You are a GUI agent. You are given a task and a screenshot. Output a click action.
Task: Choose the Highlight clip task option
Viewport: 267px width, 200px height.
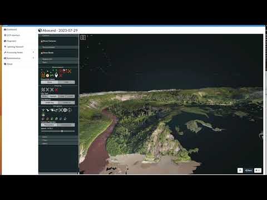[53, 96]
